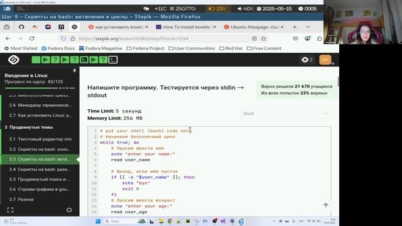402x226 pixels.
Task: Go to the third step, a question step
Action: [x=55, y=60]
